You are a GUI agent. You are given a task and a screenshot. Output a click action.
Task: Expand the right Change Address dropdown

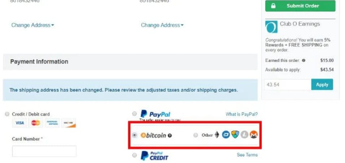(162, 25)
